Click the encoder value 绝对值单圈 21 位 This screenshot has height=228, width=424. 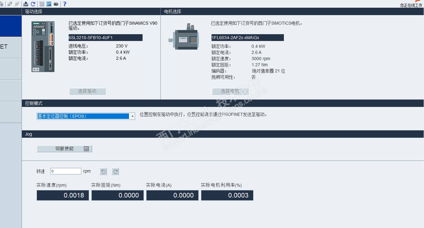pos(269,71)
